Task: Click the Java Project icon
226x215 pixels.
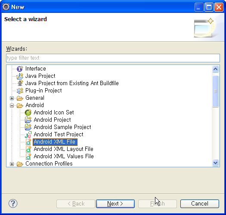Action: (x=20, y=76)
